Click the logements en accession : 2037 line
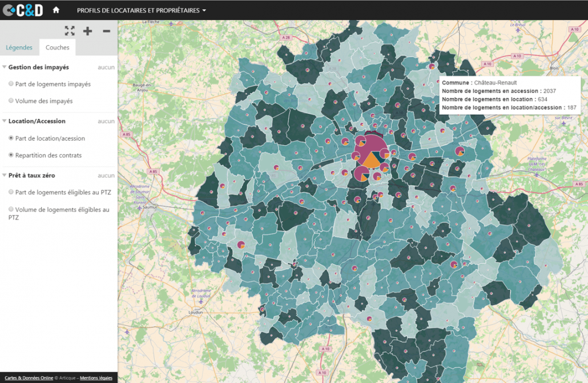Viewport: 588px width, 383px height. (x=499, y=91)
